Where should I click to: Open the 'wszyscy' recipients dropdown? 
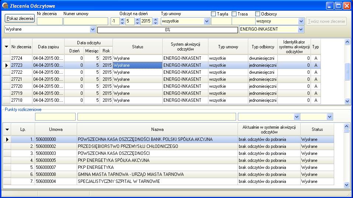301,21
